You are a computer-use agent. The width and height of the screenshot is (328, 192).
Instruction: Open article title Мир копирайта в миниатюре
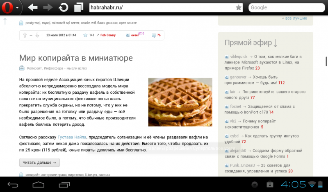[x=76, y=58]
